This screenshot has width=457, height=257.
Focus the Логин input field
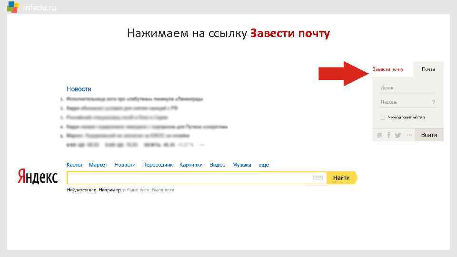(408, 88)
